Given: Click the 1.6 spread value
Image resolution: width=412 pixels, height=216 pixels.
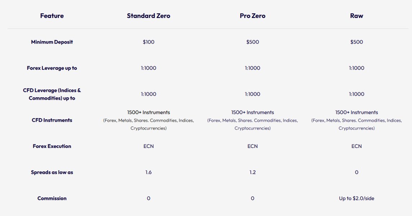Looking at the screenshot, I should (148, 172).
